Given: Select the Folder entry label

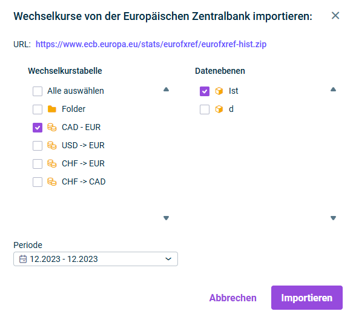Looking at the screenshot, I should [74, 109].
